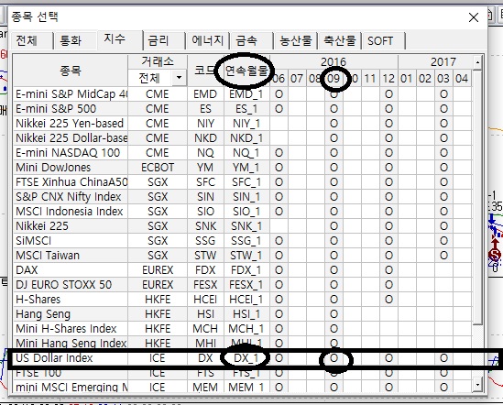The image size is (503, 405).
Task: Click the DAX 2016-12 contract marker
Action: tap(388, 270)
